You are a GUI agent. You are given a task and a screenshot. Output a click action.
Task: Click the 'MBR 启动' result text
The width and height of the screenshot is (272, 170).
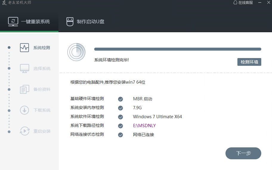tap(143, 99)
